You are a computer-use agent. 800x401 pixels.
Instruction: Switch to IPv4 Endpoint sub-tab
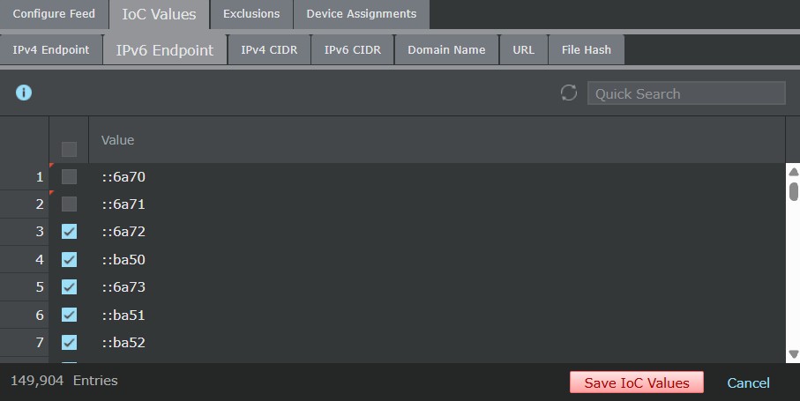[51, 50]
